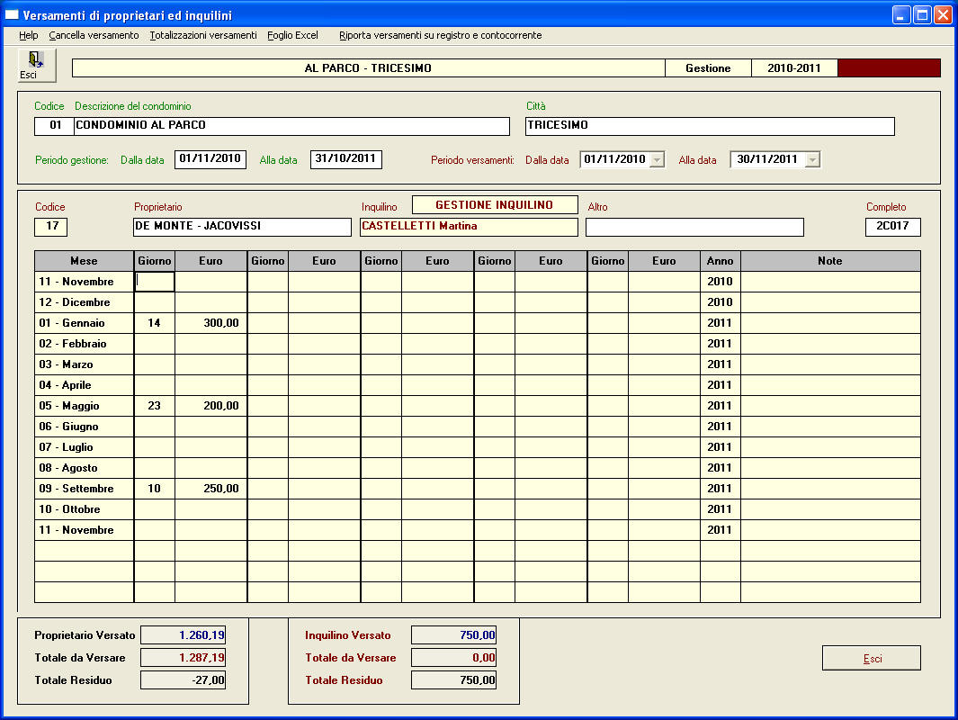Select the 03 - Marzo row label
958x720 pixels.
(85, 364)
